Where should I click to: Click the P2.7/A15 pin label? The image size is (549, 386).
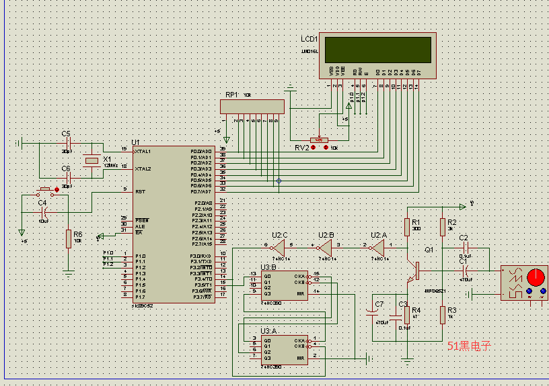(202, 244)
